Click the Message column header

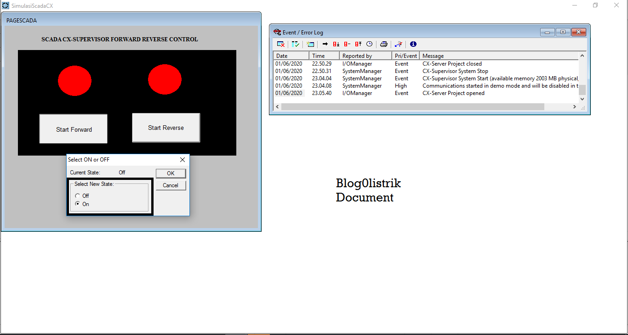coord(499,56)
